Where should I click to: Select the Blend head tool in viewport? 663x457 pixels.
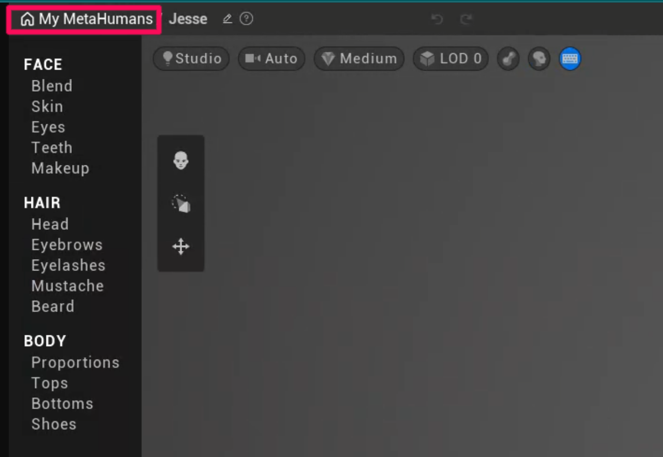point(181,161)
